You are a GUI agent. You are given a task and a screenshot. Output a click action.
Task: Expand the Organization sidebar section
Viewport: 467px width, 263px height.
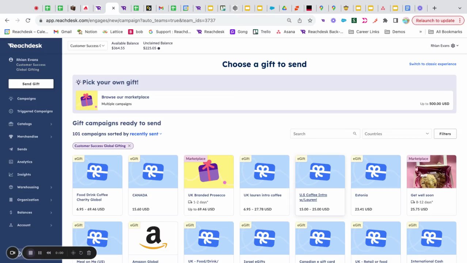pos(31,200)
